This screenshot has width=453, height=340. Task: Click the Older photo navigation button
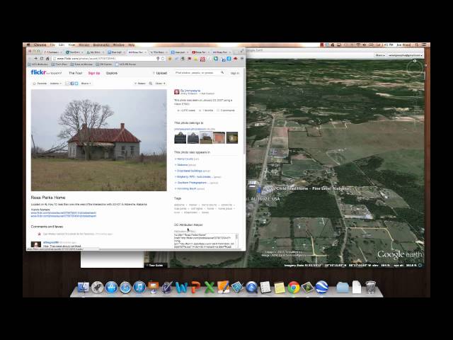[x=161, y=84]
